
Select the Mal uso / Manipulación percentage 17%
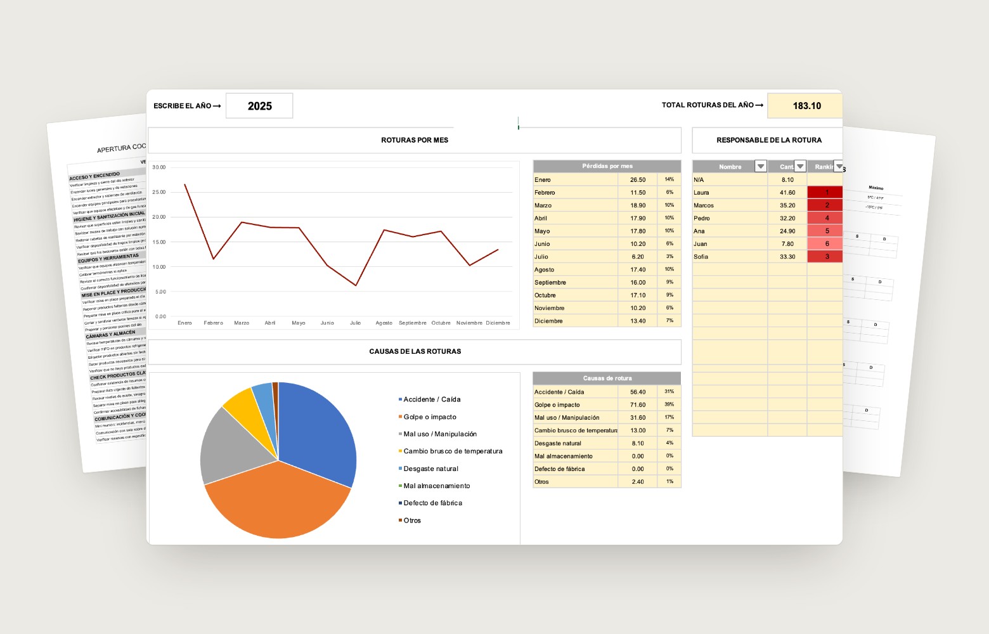[669, 418]
